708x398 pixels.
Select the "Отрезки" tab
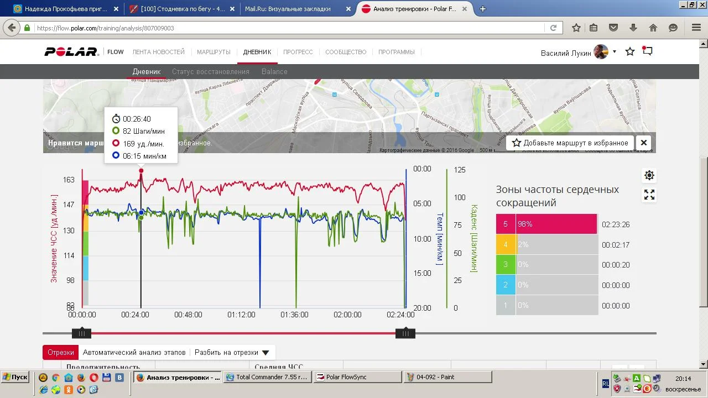point(60,352)
